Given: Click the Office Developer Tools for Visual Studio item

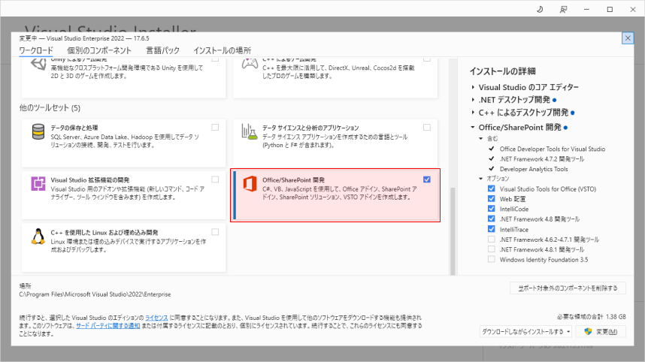Looking at the screenshot, I should pos(553,149).
